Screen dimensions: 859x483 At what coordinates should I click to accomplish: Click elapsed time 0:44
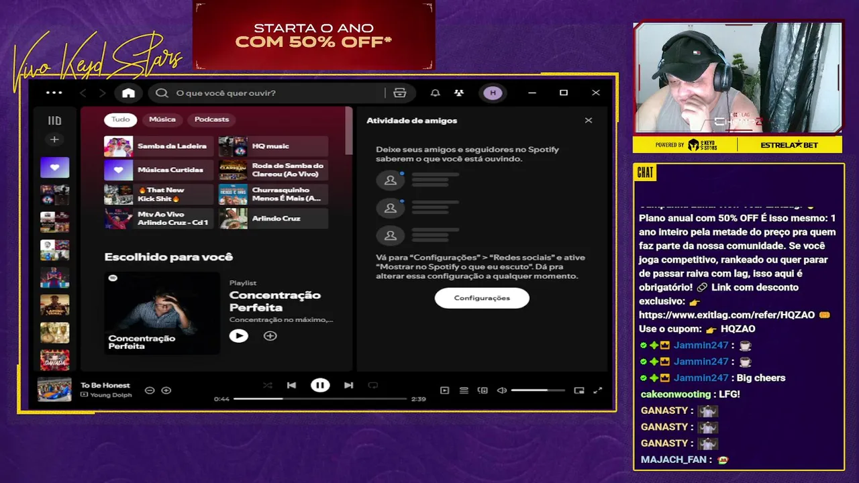coord(221,399)
